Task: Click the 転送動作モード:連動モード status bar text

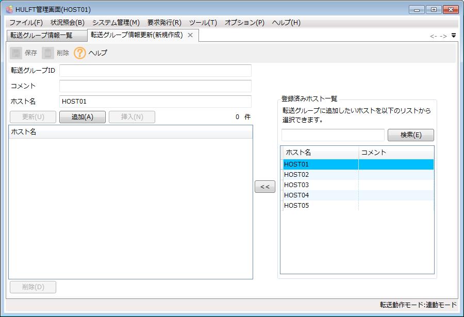Action: click(x=418, y=305)
